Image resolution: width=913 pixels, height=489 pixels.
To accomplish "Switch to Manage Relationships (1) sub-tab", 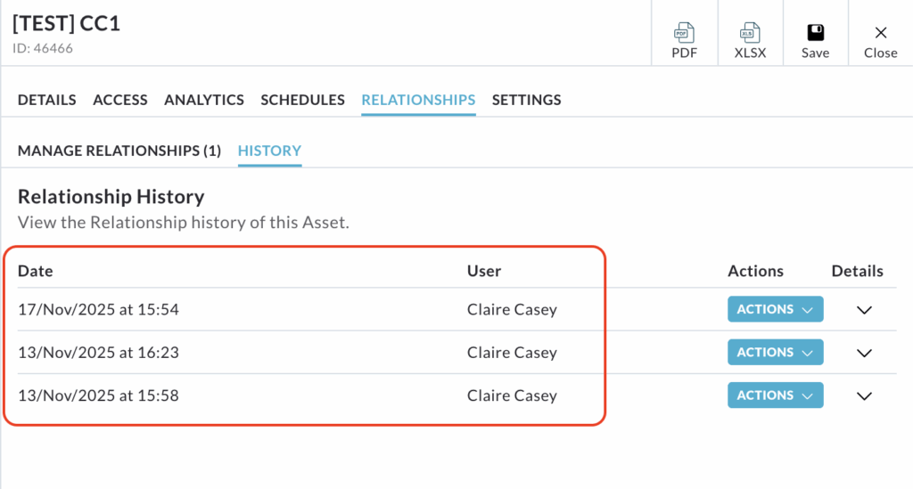I will [119, 151].
